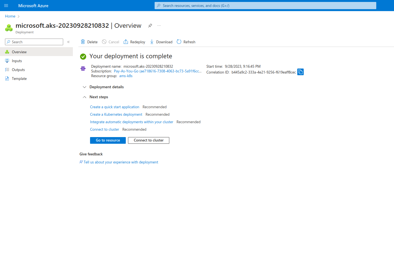Click the start time 9/28/2023, 9:16:45 PM
394x270 pixels.
coord(243,66)
